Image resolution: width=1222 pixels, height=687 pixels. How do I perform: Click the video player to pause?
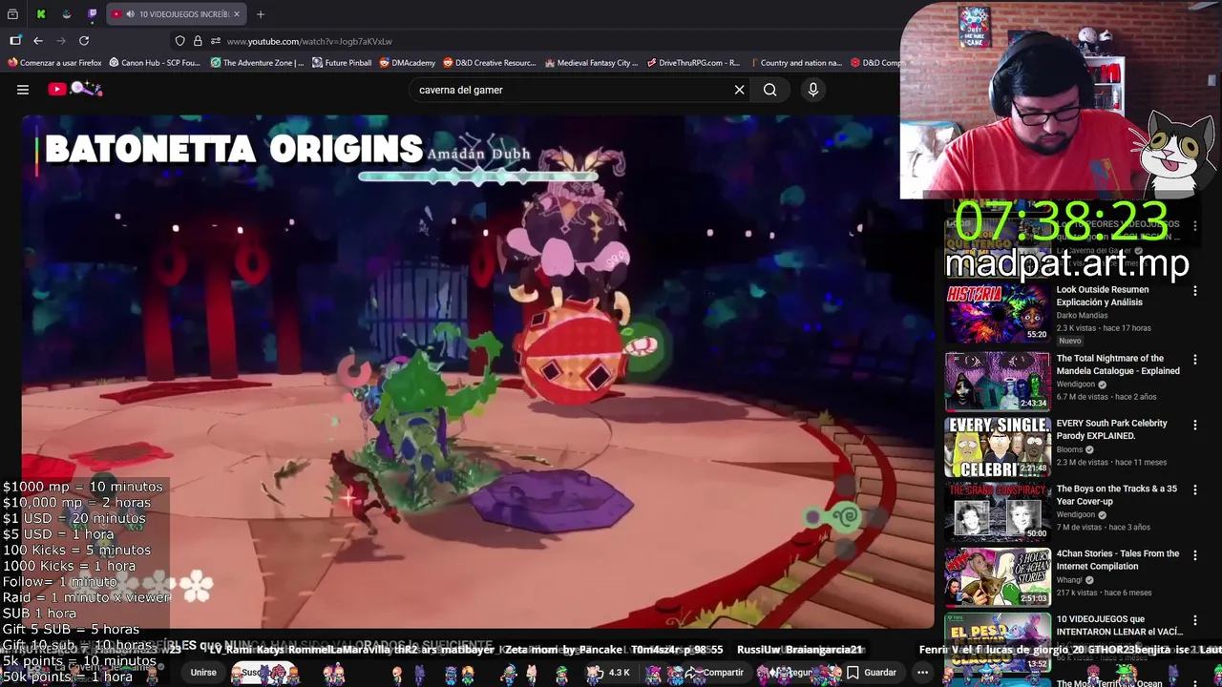coord(477,372)
